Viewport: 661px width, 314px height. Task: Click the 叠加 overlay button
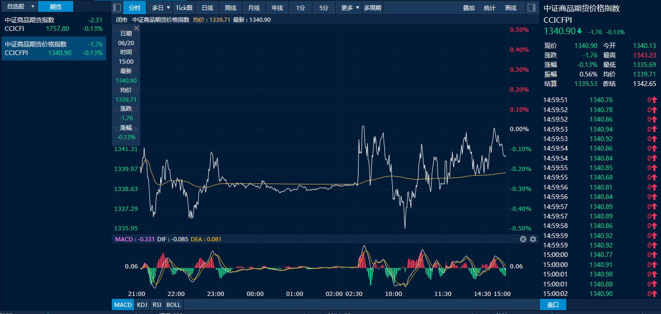tap(469, 8)
